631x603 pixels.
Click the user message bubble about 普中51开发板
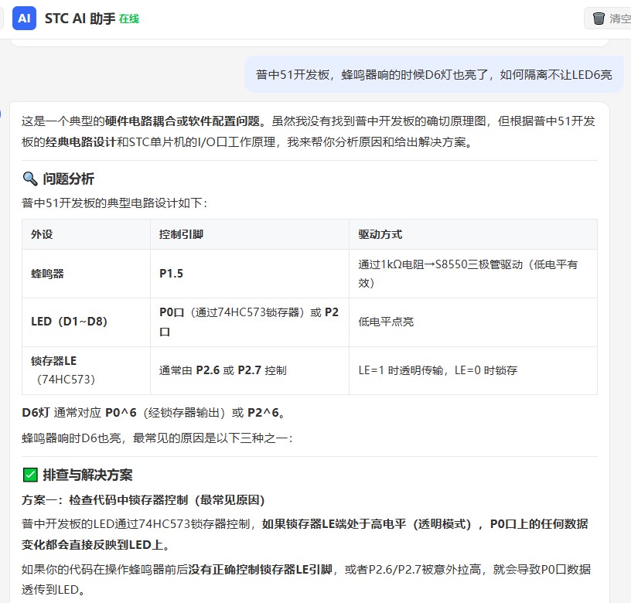[434, 74]
